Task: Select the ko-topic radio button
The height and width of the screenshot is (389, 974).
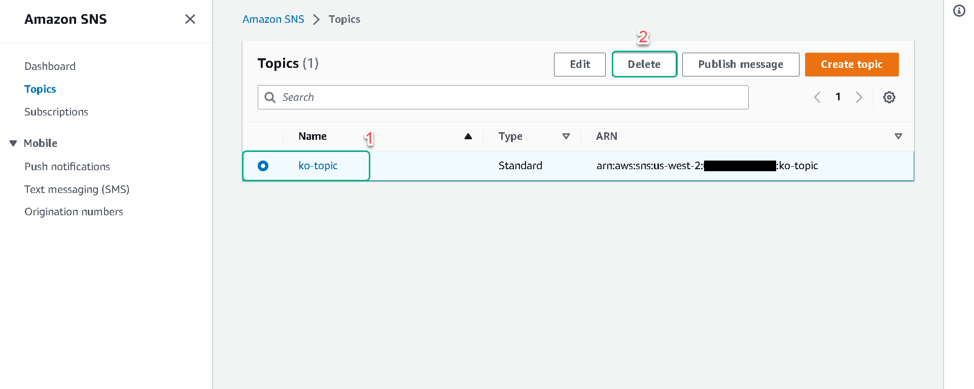Action: coord(263,166)
